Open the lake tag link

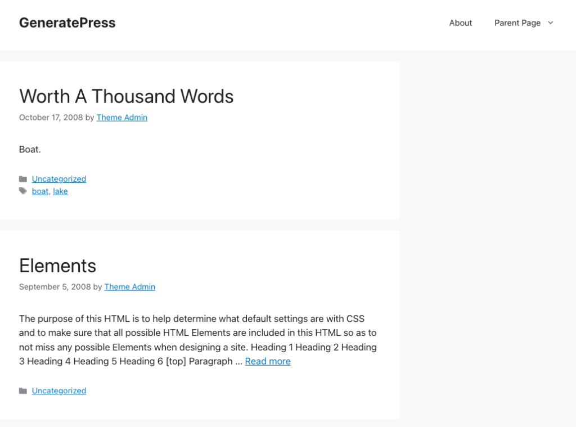(x=60, y=191)
